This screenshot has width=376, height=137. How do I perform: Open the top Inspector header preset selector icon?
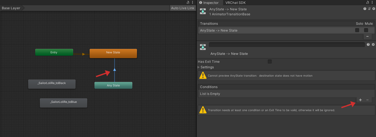coord(369,9)
